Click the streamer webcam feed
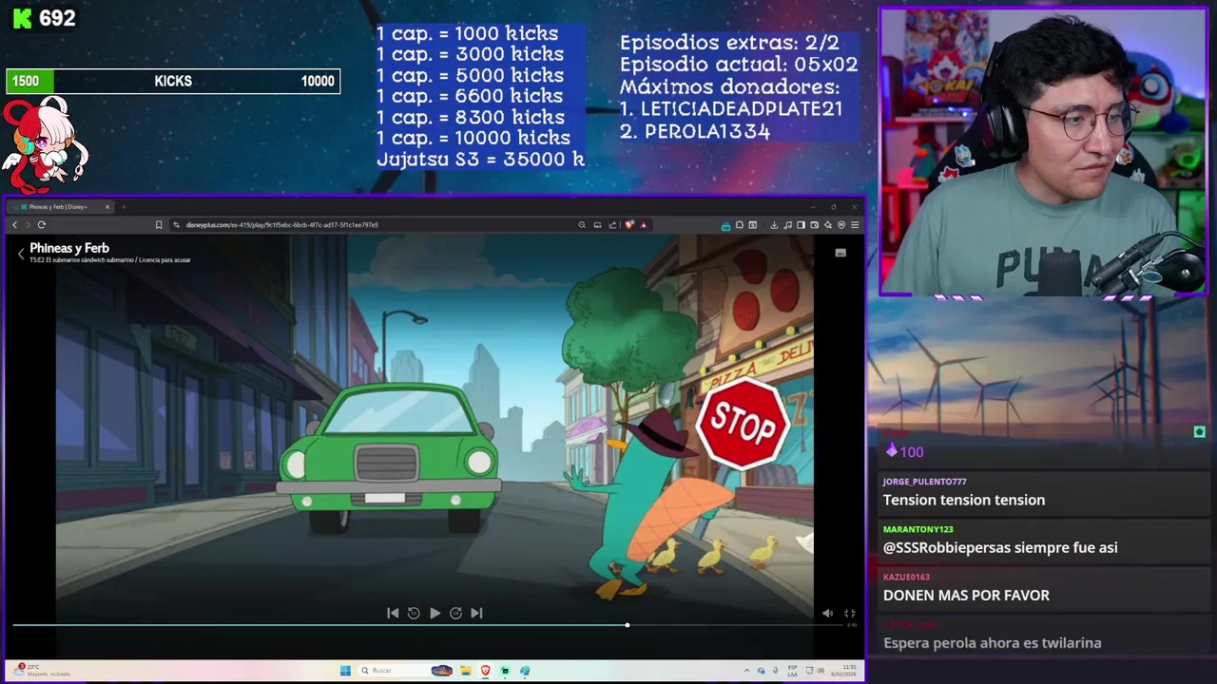This screenshot has width=1217, height=684. [x=1043, y=152]
